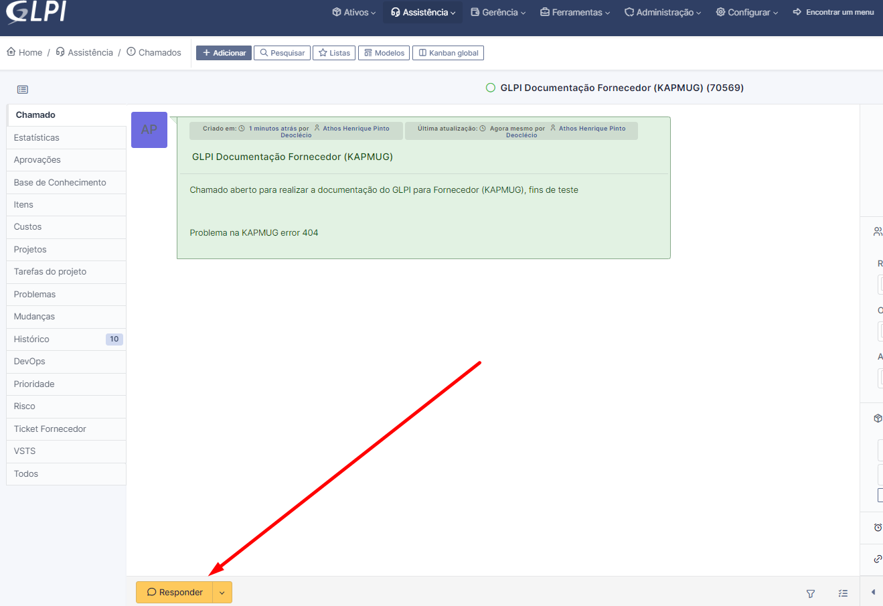883x606 pixels.
Task: Select the Prioridade tab
Action: click(66, 384)
